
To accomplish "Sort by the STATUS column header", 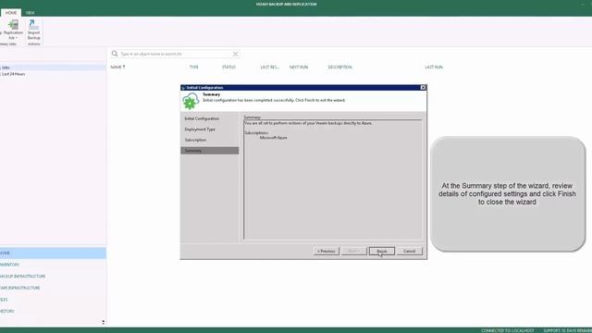I will 228,68.
